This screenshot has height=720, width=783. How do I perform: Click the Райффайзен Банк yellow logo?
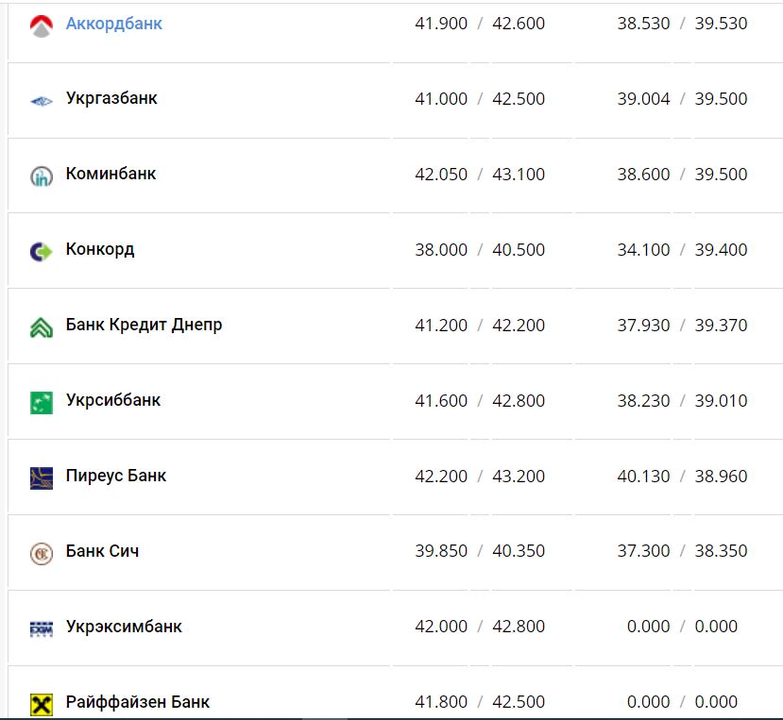coord(42,704)
